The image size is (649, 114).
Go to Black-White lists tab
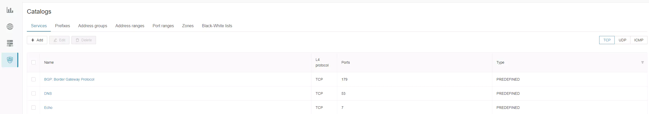[x=217, y=26]
